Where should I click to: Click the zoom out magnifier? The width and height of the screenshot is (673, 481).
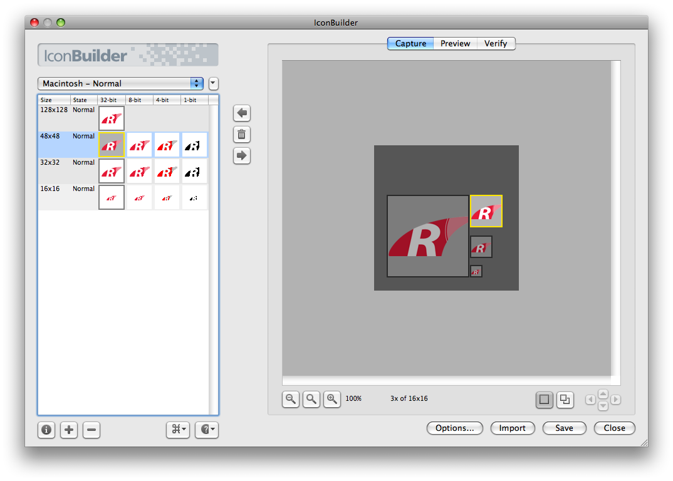point(291,399)
